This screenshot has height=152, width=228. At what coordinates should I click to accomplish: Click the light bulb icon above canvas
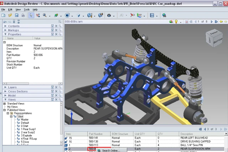coord(176,22)
